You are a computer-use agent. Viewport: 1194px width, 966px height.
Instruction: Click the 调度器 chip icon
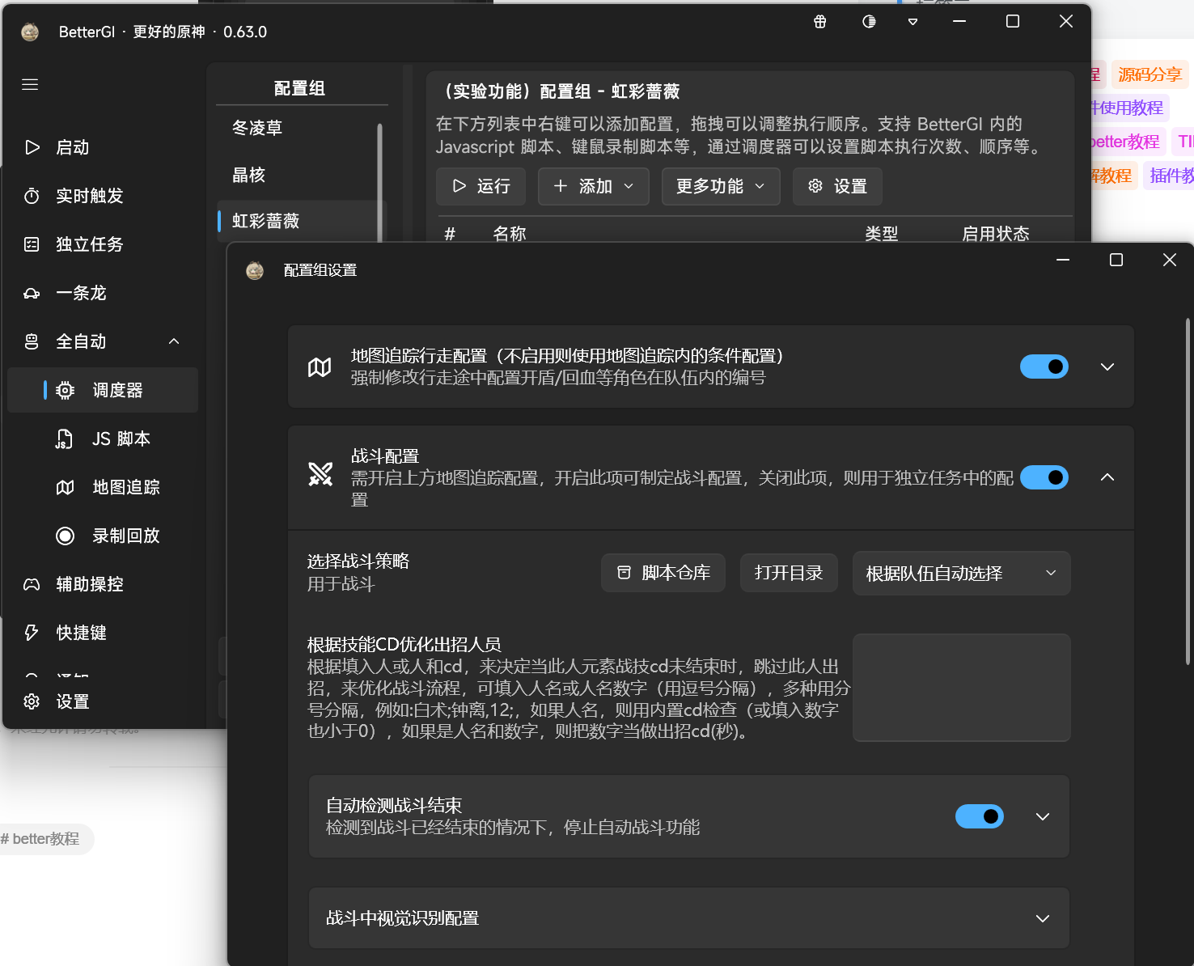pyautogui.click(x=66, y=390)
